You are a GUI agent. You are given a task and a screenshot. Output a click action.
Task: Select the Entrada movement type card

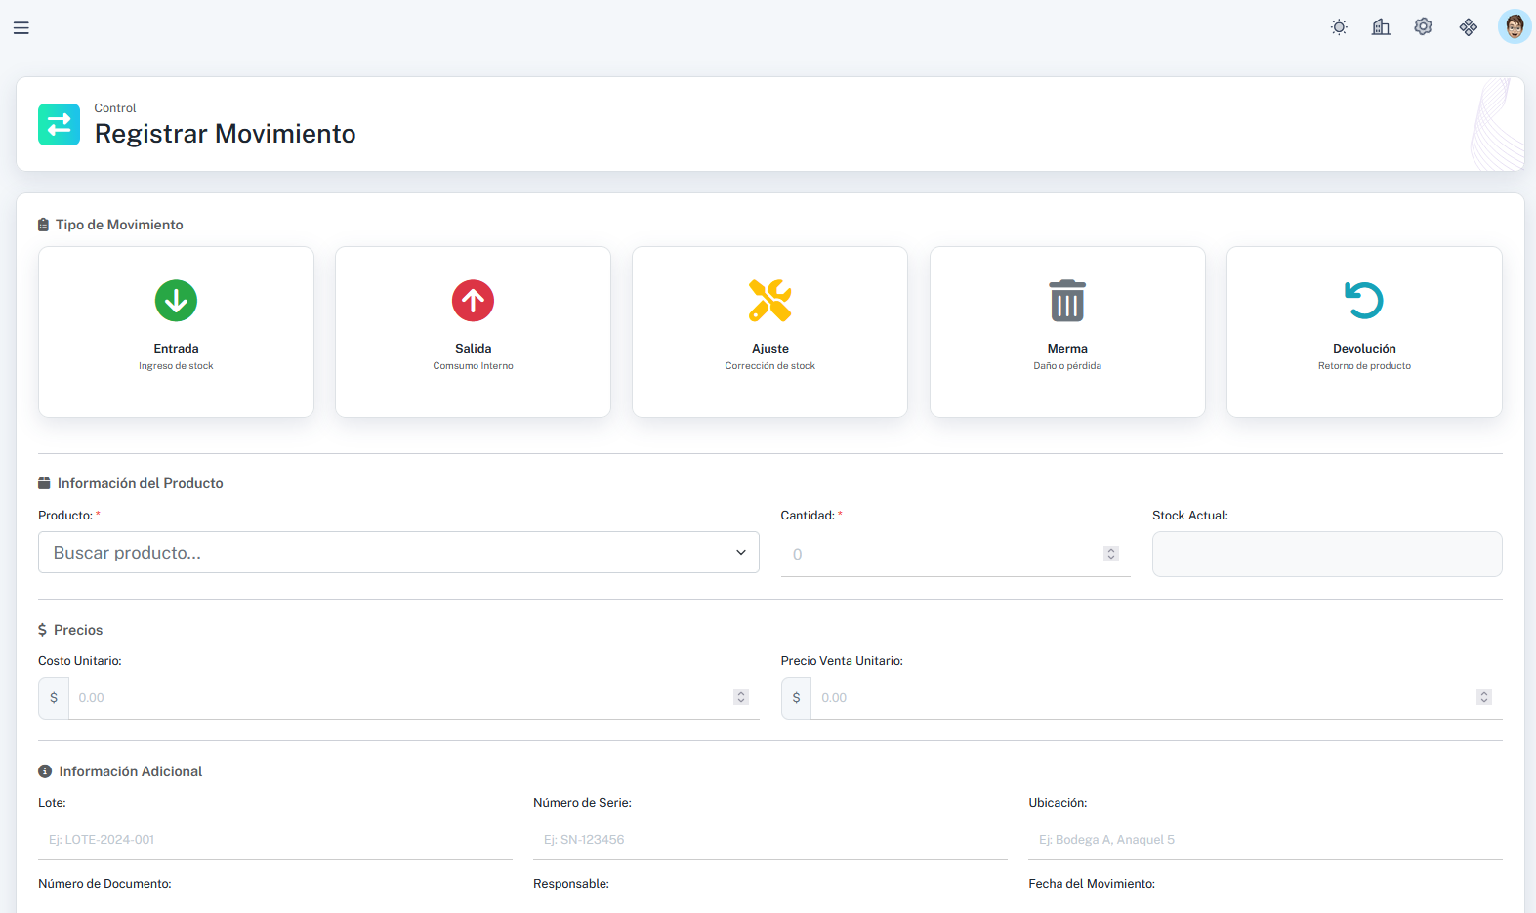point(176,332)
